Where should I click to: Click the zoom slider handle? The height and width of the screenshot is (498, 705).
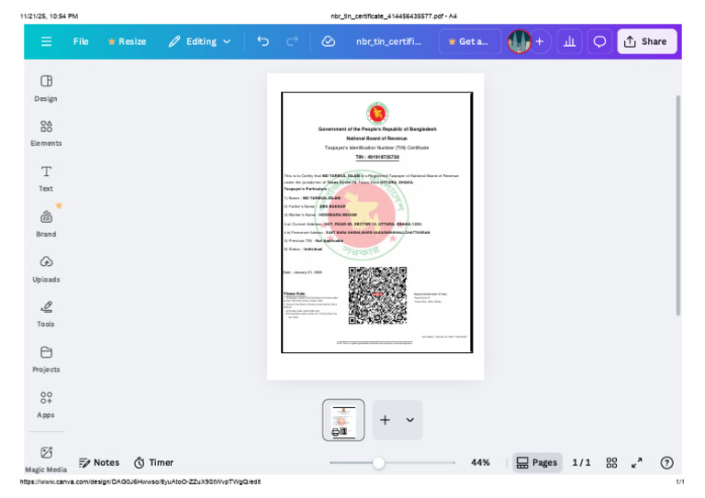pyautogui.click(x=378, y=462)
